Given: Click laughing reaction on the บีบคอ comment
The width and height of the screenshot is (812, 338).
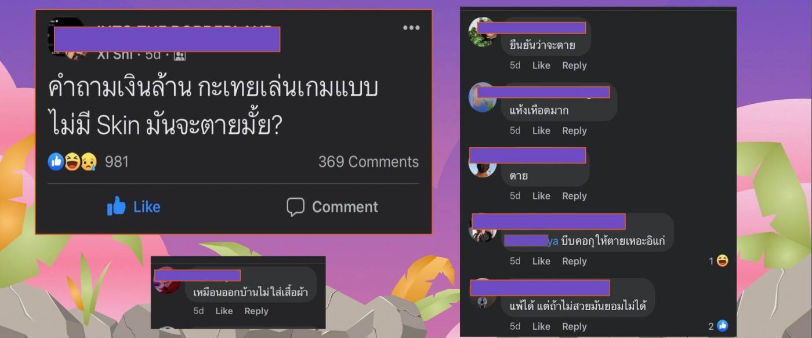Looking at the screenshot, I should 722,261.
